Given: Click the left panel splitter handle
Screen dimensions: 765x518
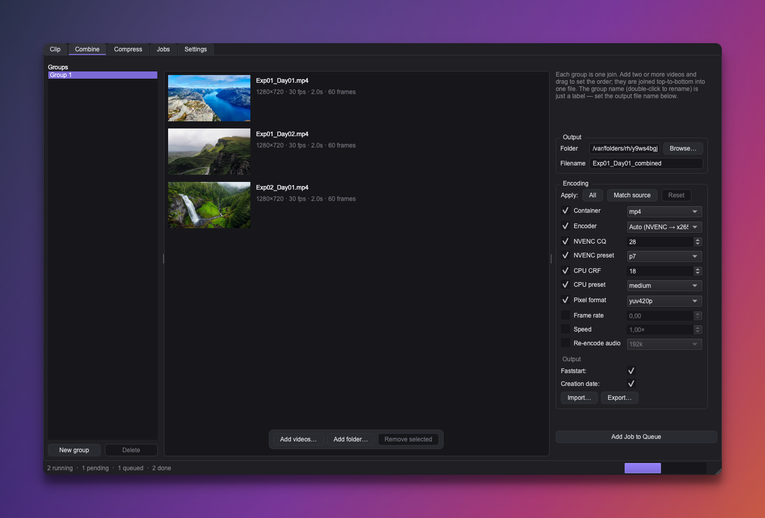Looking at the screenshot, I should click(x=163, y=259).
